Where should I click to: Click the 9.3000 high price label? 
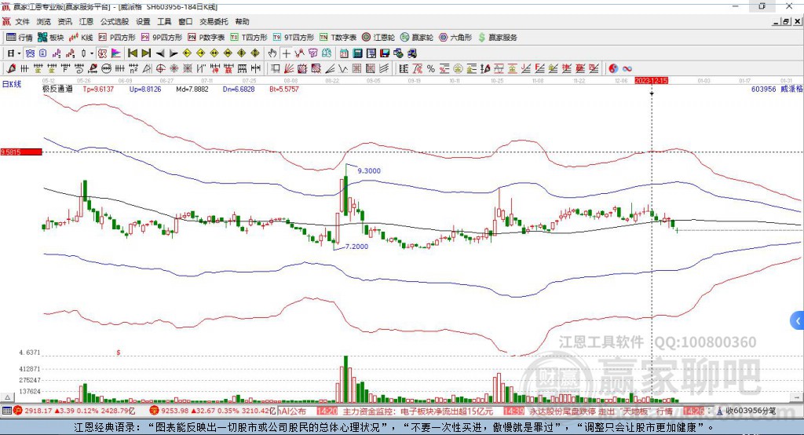(369, 171)
